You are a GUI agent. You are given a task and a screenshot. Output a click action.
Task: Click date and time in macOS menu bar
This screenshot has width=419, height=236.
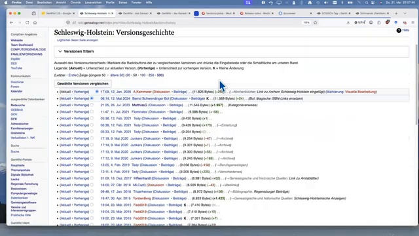[401, 3]
